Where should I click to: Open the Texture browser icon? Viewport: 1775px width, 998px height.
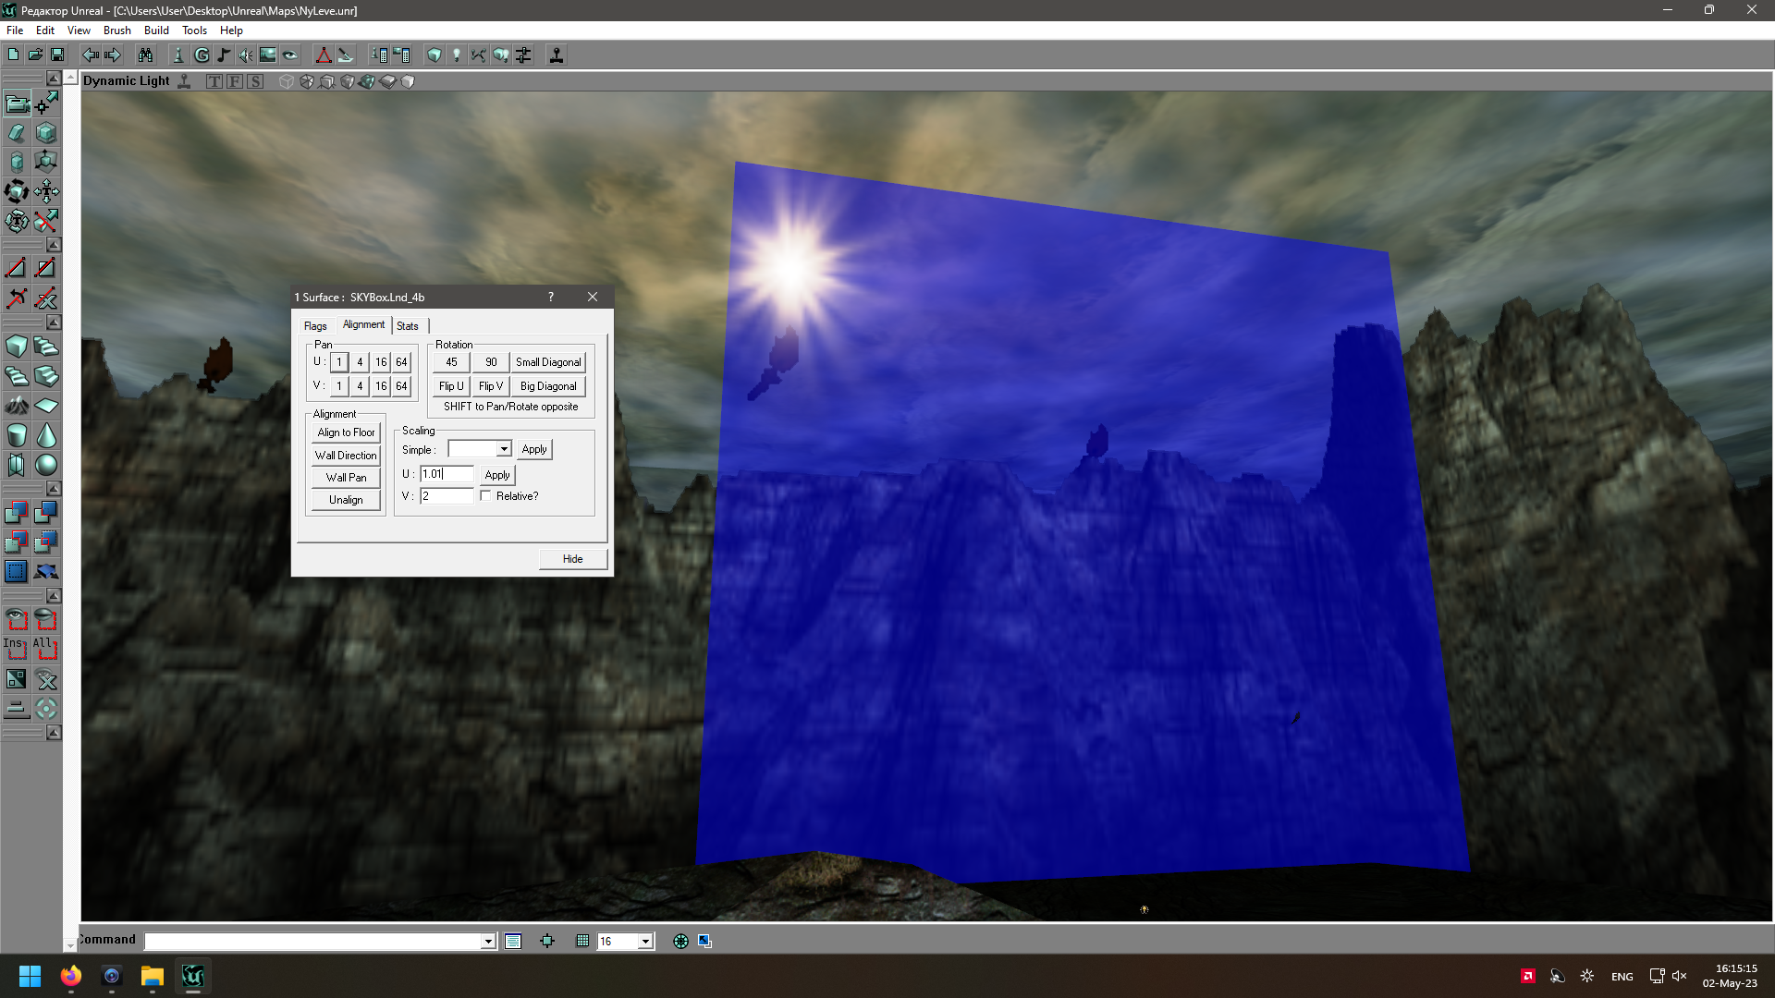tap(267, 55)
